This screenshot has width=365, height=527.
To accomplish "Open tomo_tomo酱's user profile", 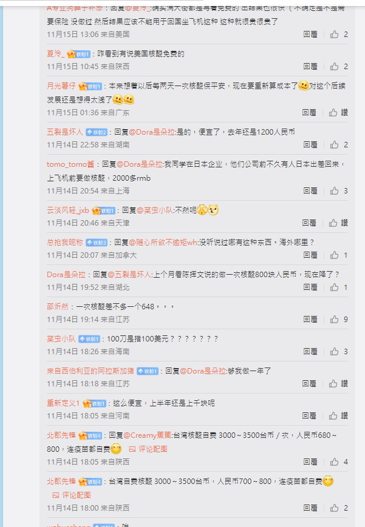I will [70, 164].
